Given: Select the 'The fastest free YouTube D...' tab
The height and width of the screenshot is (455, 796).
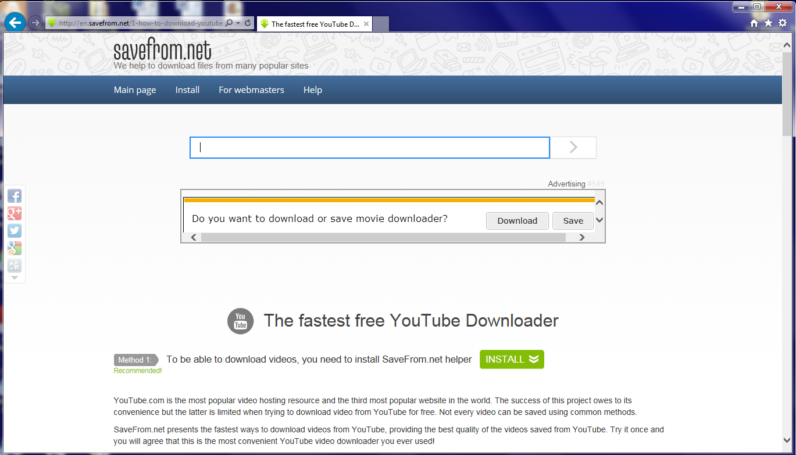Looking at the screenshot, I should (314, 24).
